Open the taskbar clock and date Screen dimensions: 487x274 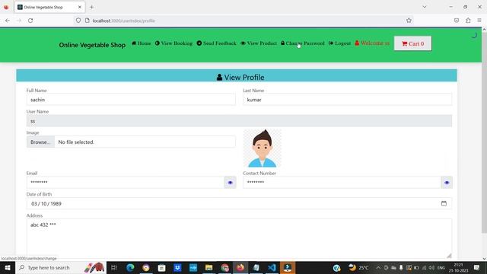458,267
